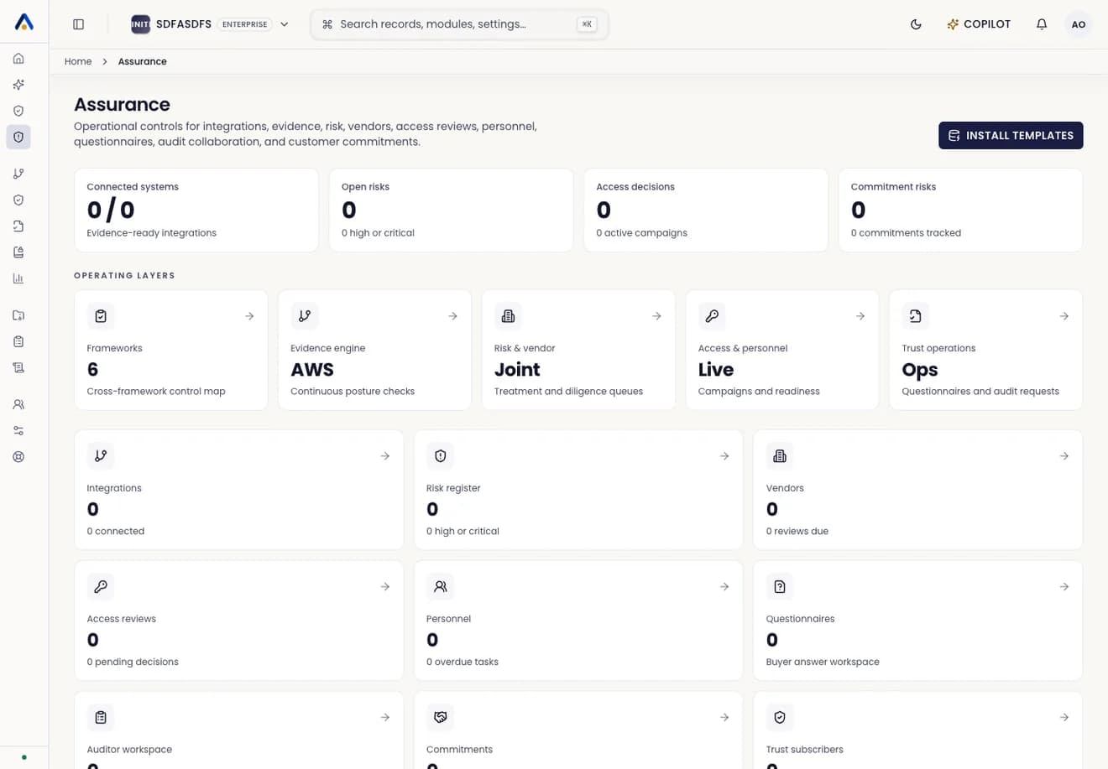This screenshot has height=769, width=1108.
Task: Open Risk register card via its arrow
Action: pos(724,456)
